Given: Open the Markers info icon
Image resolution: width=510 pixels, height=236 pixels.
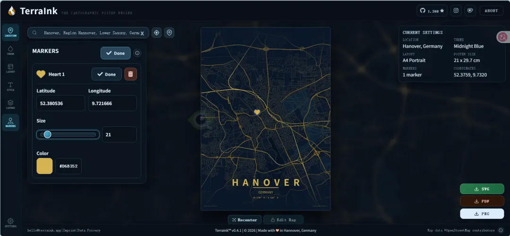Looking at the screenshot, I should point(137,53).
